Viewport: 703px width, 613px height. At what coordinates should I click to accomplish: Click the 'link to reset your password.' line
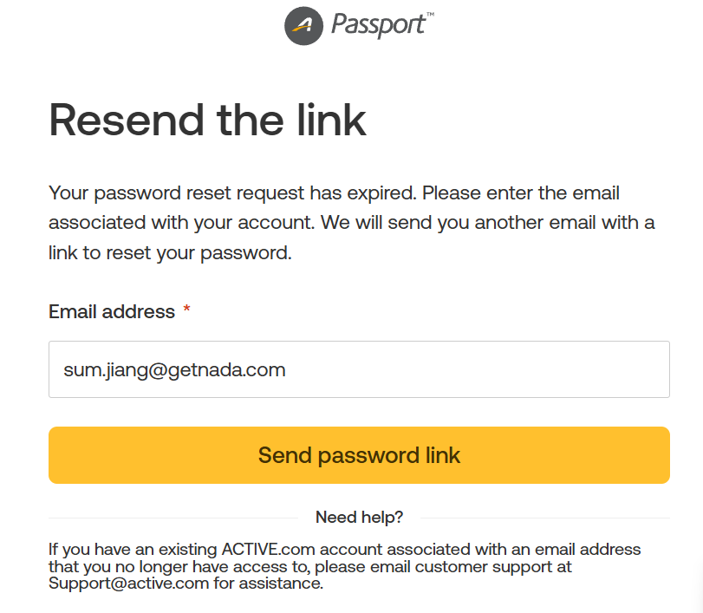[171, 253]
